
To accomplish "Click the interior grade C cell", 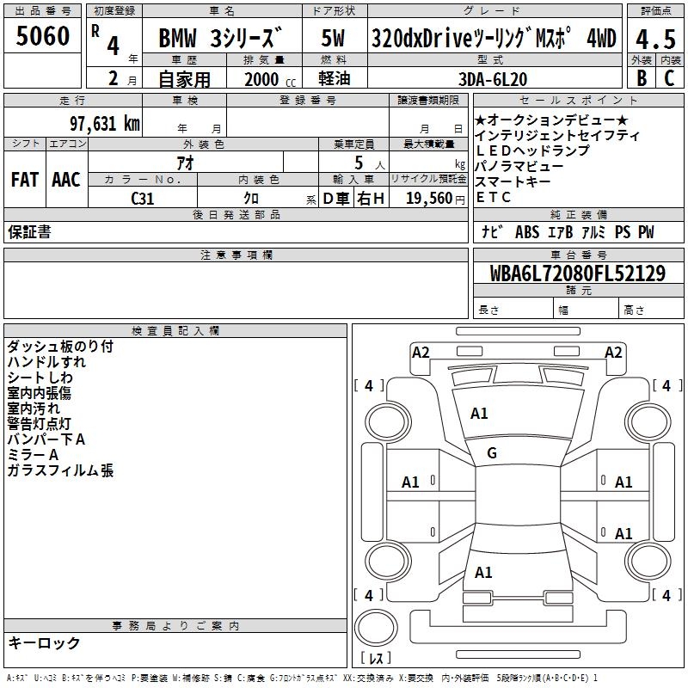I will pyautogui.click(x=669, y=77).
